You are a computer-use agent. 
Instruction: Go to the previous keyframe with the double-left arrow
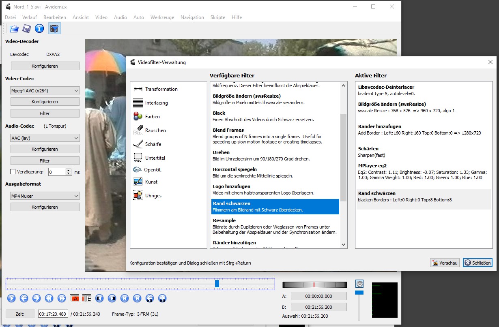click(49, 299)
